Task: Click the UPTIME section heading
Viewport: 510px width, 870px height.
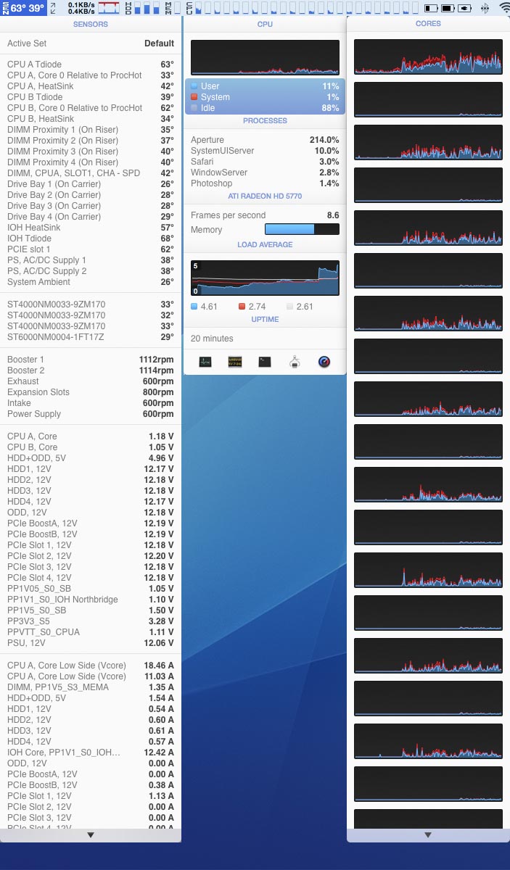Action: pos(265,319)
